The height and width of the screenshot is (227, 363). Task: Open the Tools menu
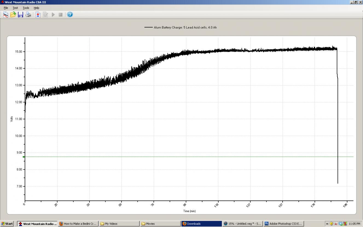tap(26, 8)
